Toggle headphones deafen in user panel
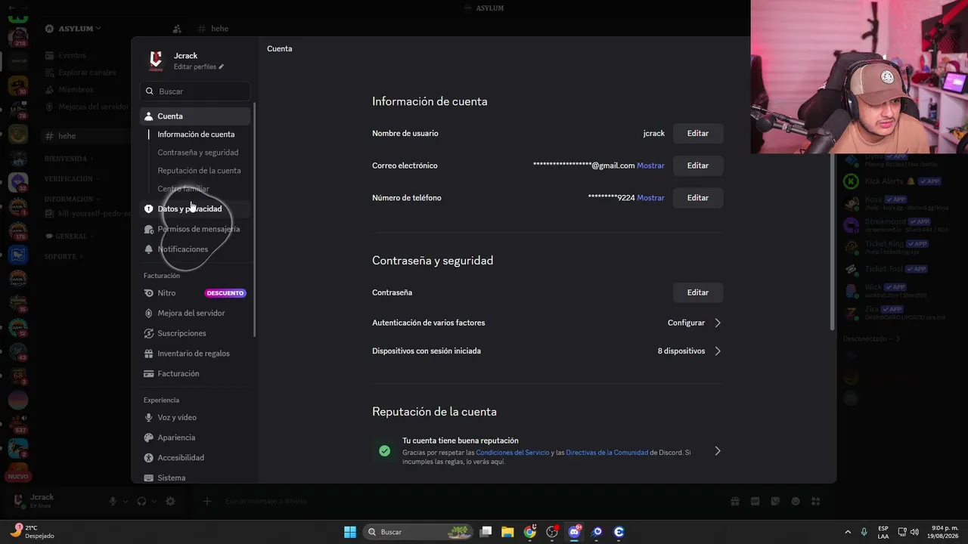Viewport: 968px width, 544px height. [x=141, y=502]
